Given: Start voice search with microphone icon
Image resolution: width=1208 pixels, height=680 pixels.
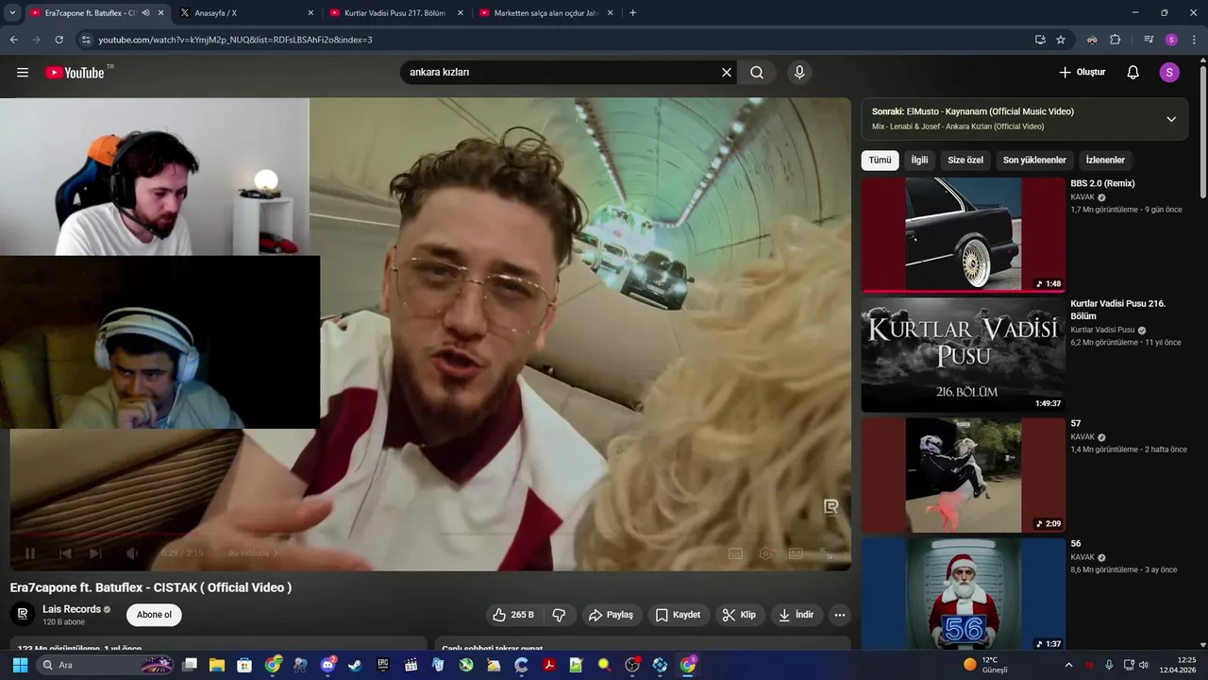Looking at the screenshot, I should pyautogui.click(x=799, y=73).
